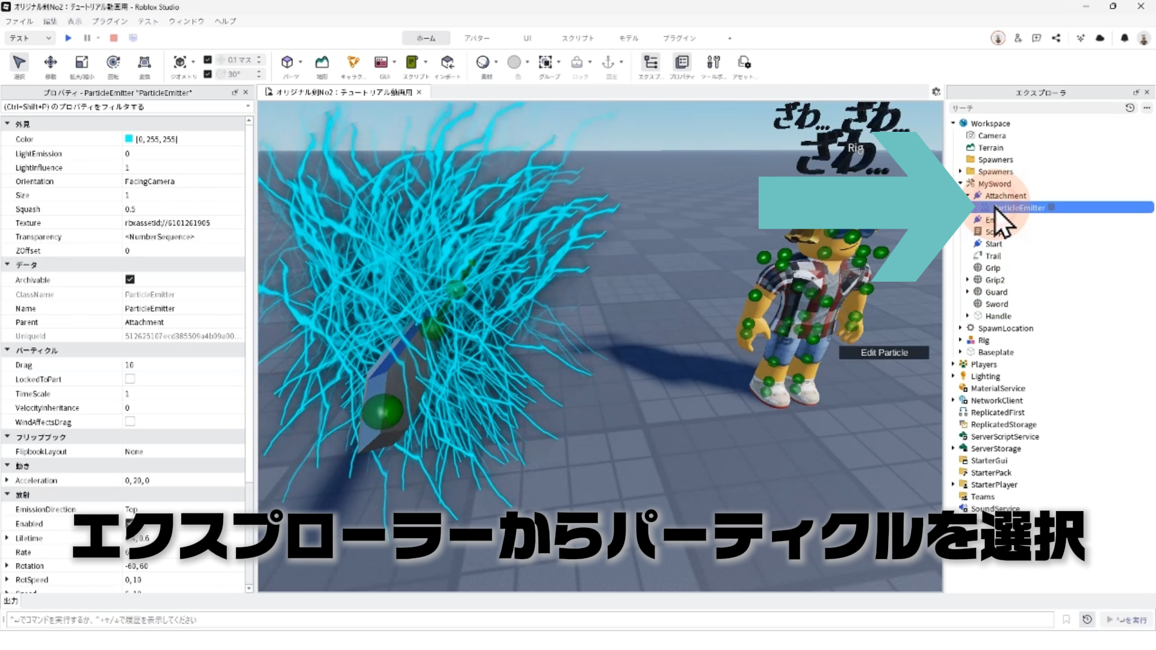Image resolution: width=1156 pixels, height=650 pixels.
Task: Click the cyan Color property swatch
Action: (x=129, y=139)
